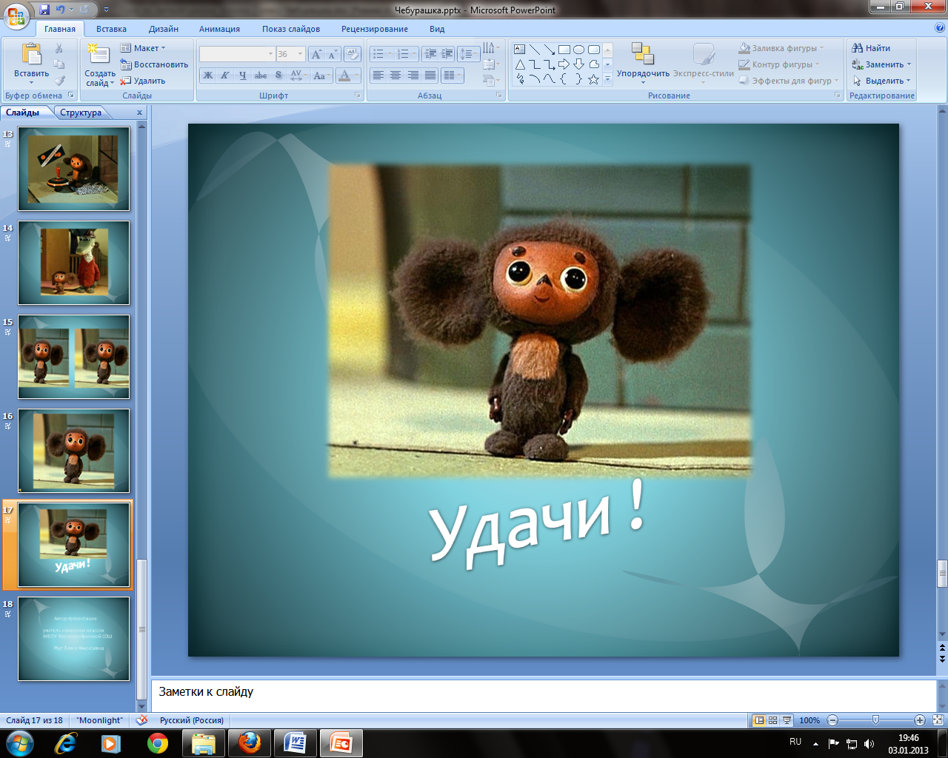Justify the text alignment

430,76
